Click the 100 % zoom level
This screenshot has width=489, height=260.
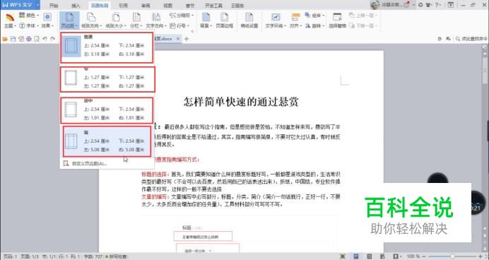point(414,256)
